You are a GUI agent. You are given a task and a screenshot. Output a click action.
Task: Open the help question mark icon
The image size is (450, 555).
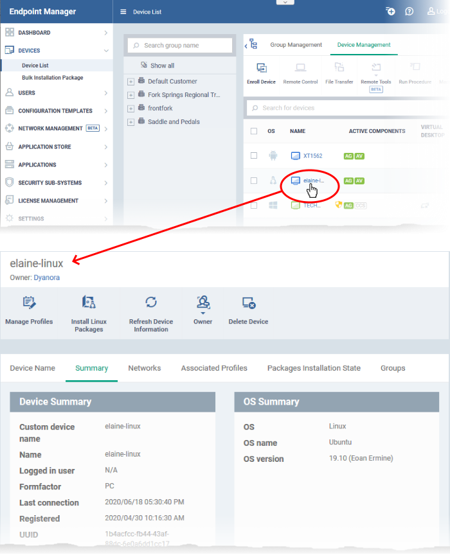click(410, 12)
